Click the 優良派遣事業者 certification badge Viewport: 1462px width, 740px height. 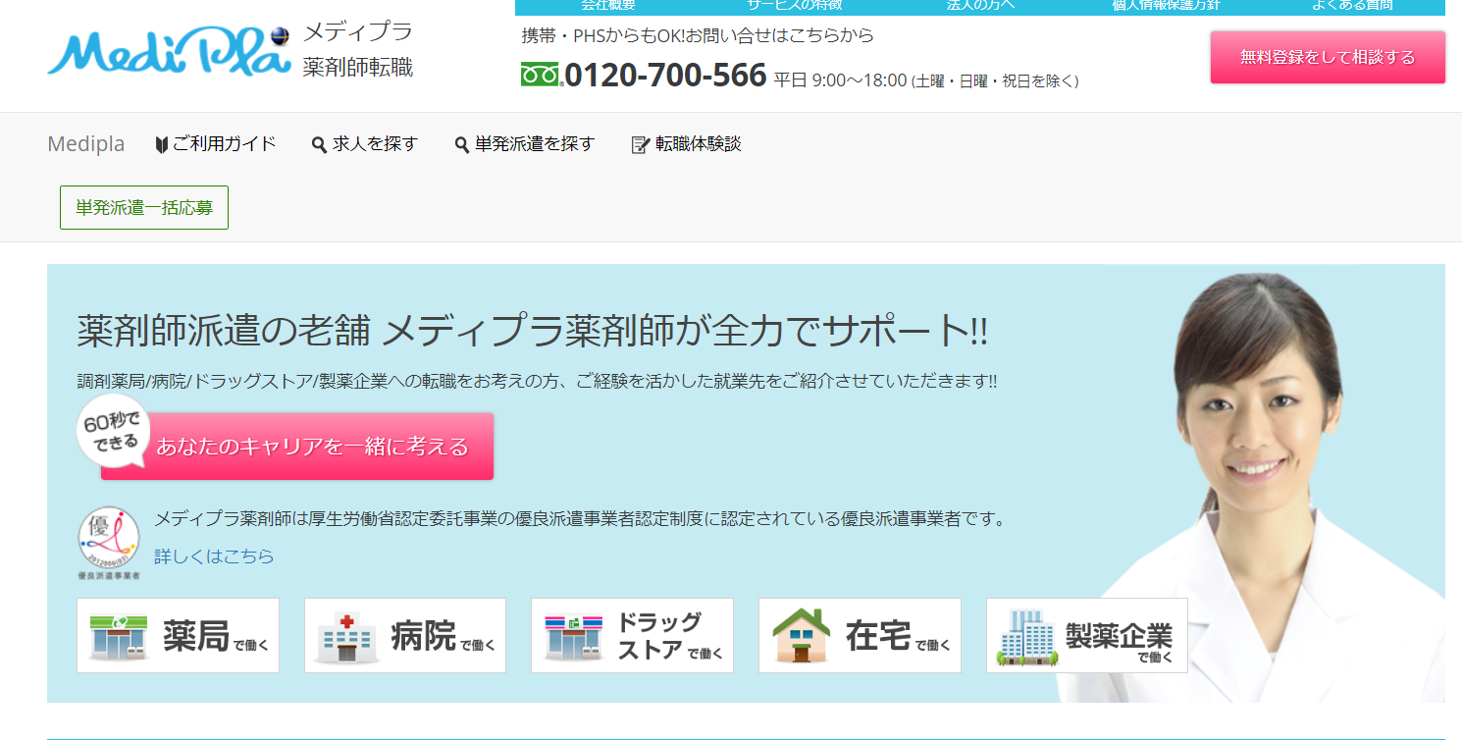pyautogui.click(x=108, y=543)
